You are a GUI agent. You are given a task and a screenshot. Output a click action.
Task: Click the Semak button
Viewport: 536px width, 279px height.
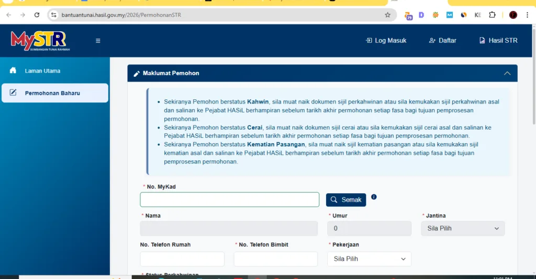point(346,200)
